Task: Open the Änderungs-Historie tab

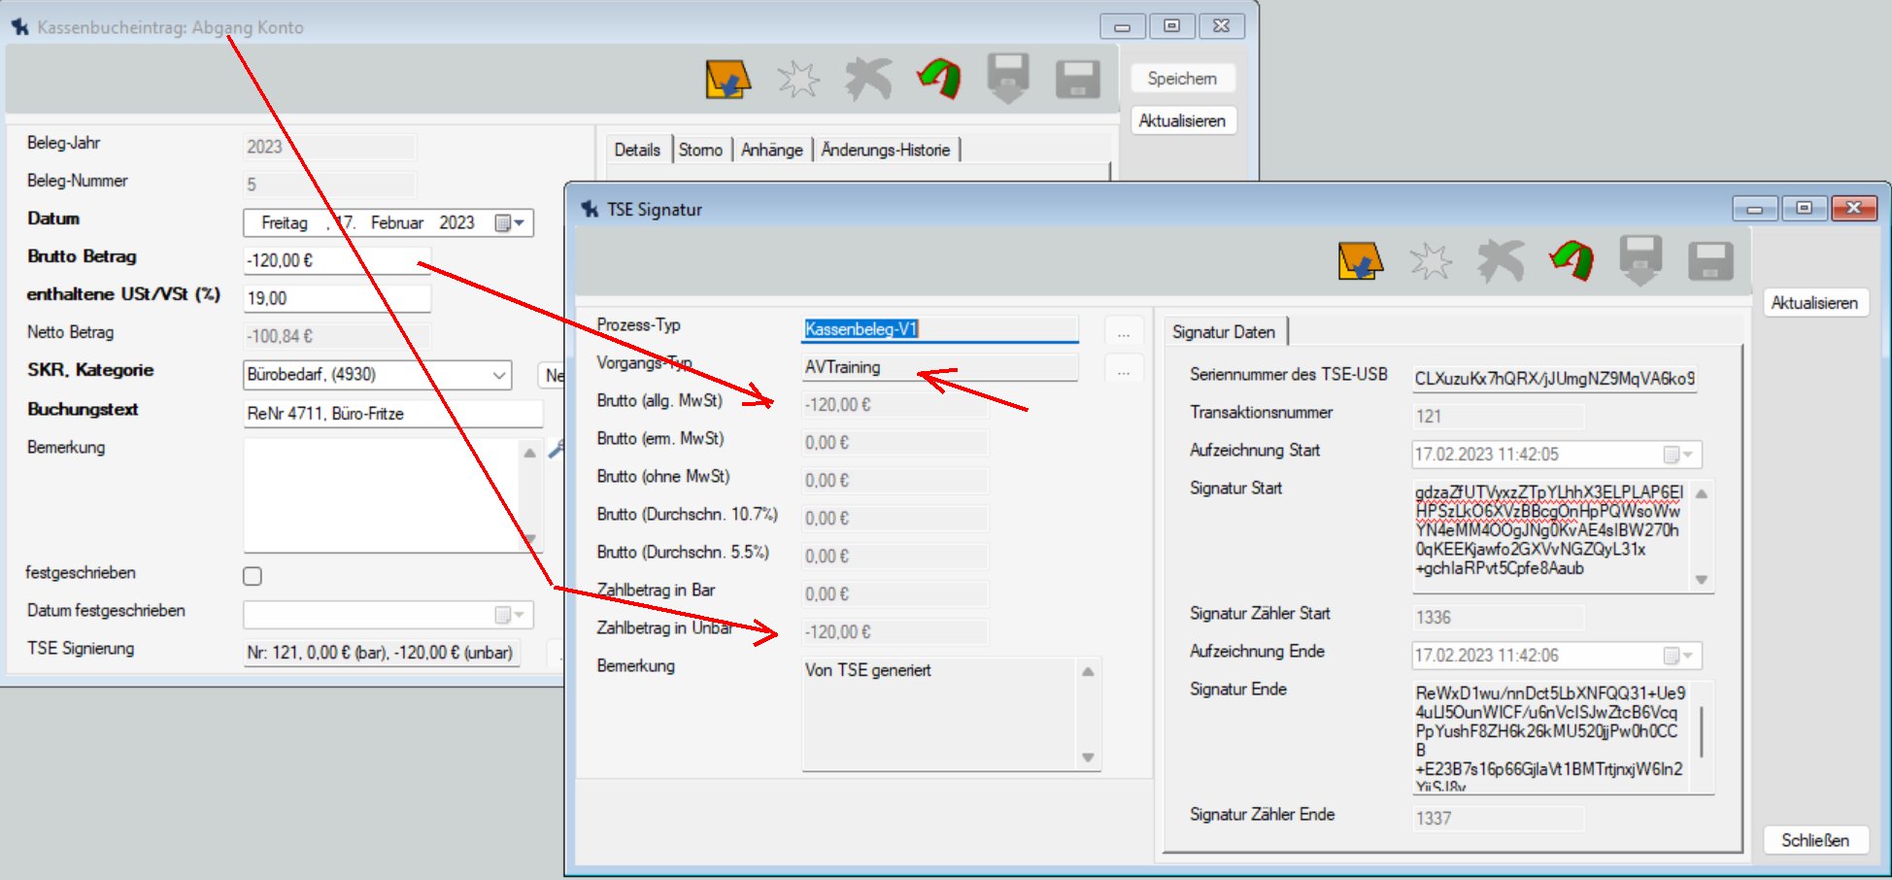Action: [885, 150]
